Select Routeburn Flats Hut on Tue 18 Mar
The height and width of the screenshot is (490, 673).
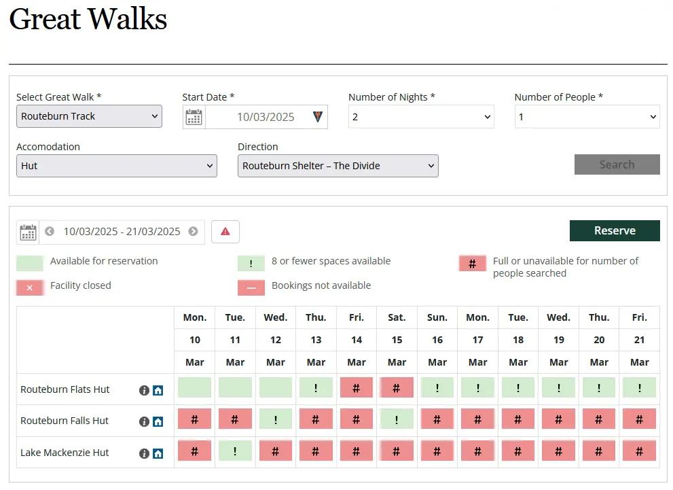tap(518, 388)
